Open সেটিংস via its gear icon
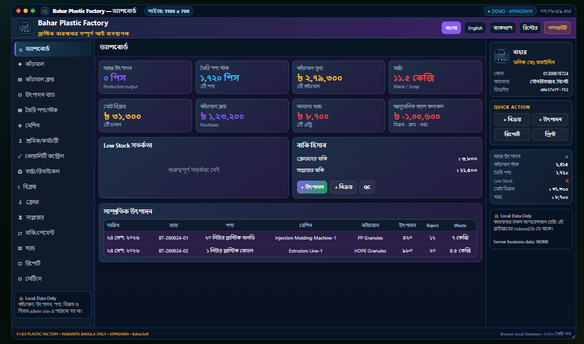This screenshot has height=344, width=584. pyautogui.click(x=20, y=279)
